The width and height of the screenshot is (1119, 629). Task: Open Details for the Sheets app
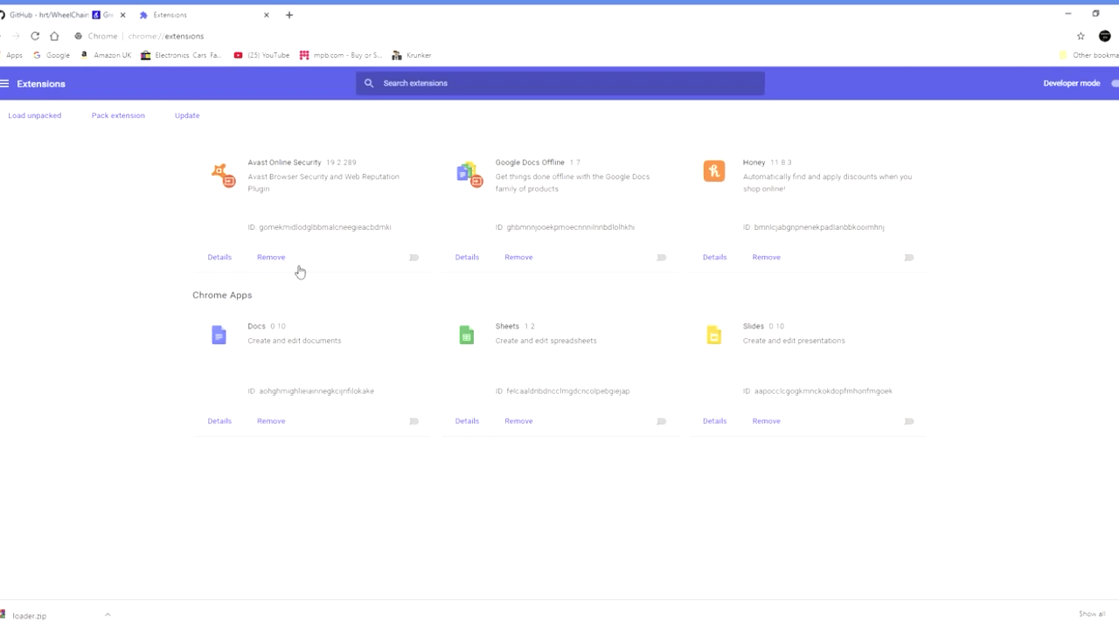point(467,421)
